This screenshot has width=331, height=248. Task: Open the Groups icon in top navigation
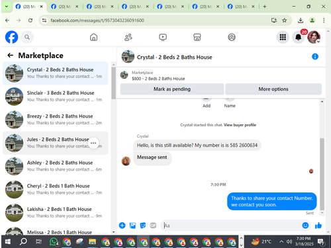pos(232,37)
